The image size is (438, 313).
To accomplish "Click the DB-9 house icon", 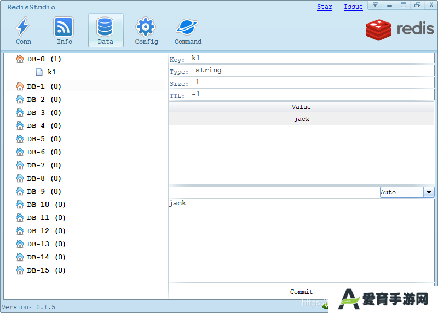I will pyautogui.click(x=20, y=192).
